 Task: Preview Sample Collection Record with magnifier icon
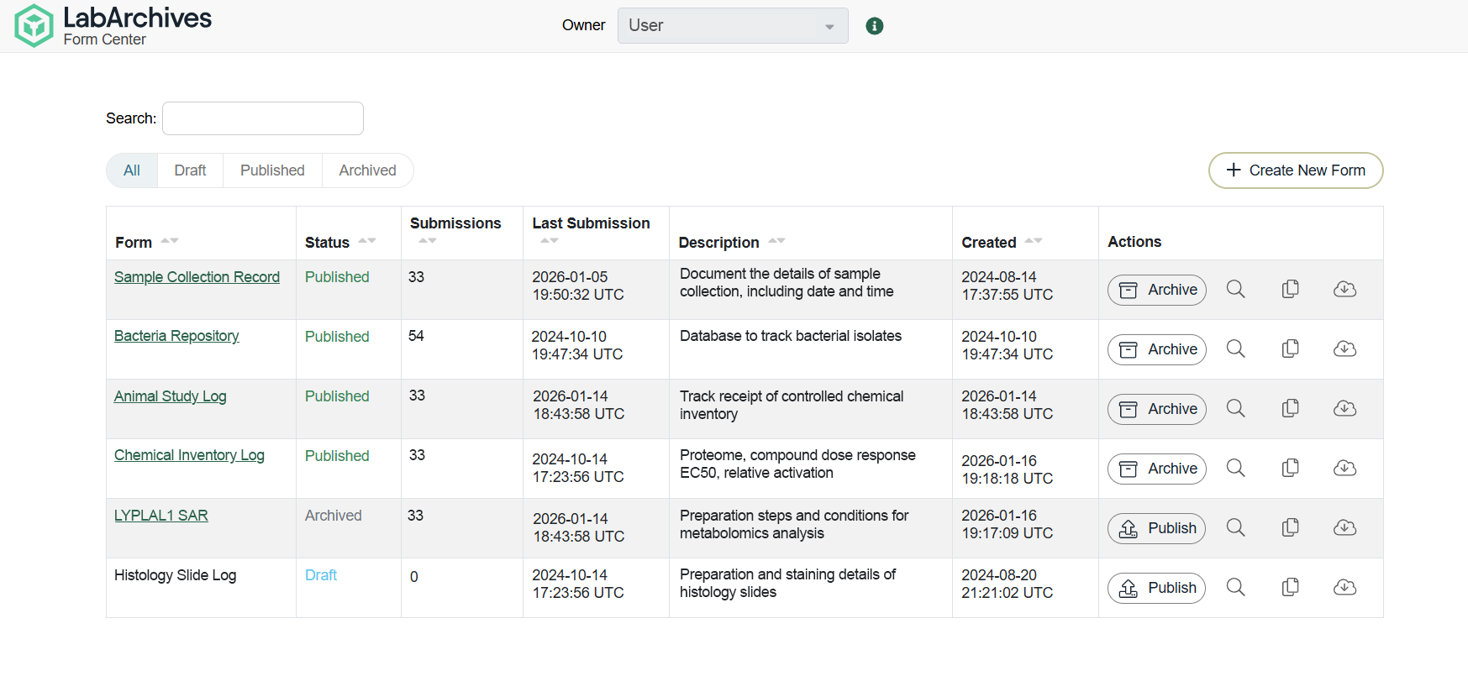[x=1235, y=289]
